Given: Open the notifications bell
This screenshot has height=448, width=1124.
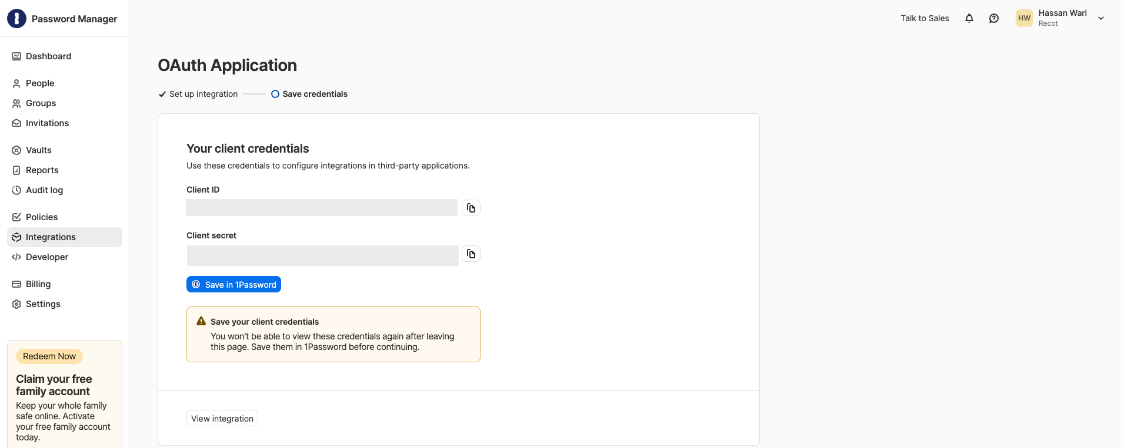Looking at the screenshot, I should point(969,18).
